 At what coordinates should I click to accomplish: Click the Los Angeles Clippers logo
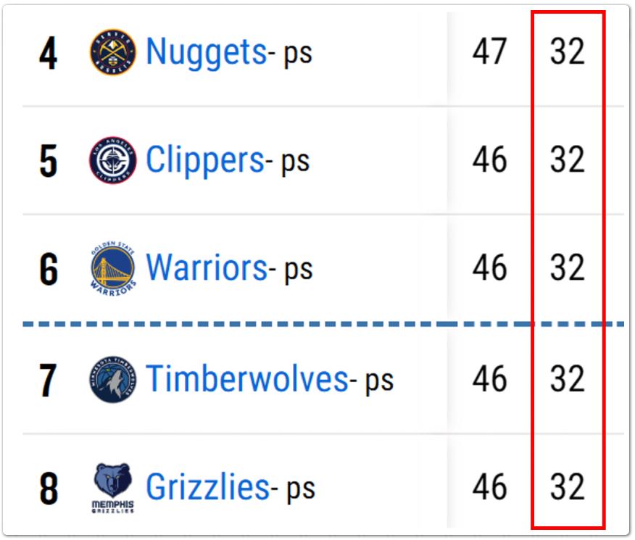tap(112, 160)
